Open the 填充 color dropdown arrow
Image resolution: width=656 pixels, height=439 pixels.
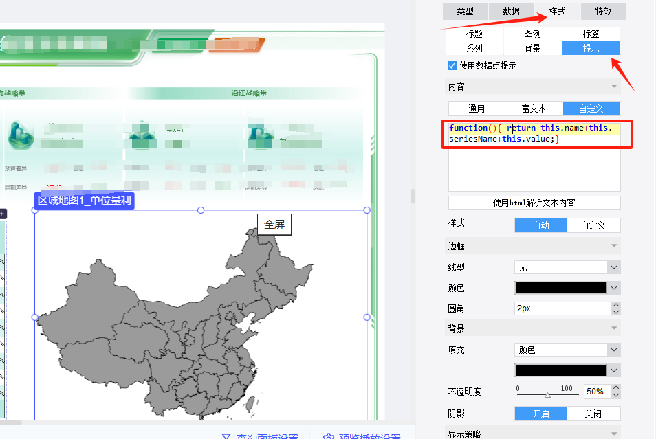614,370
